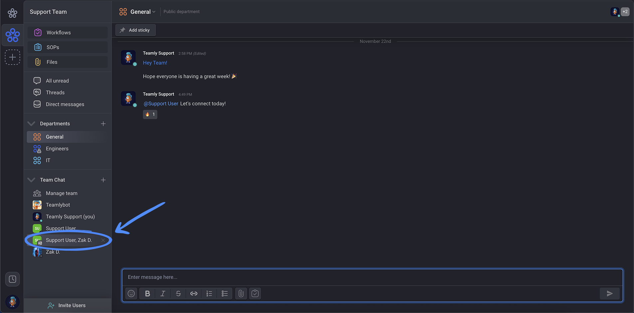Click the General department grid icon in header
The image size is (634, 313).
coord(123,12)
